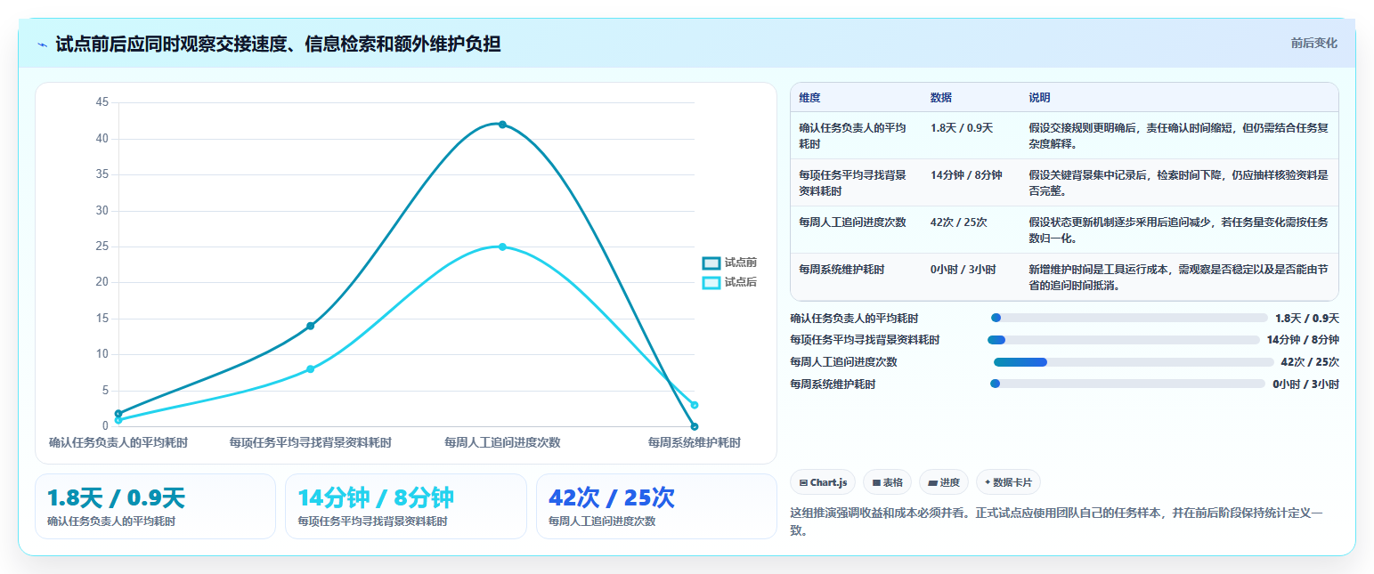Click table cell 0小时 / 3小时
The width and height of the screenshot is (1374, 574).
tap(963, 270)
